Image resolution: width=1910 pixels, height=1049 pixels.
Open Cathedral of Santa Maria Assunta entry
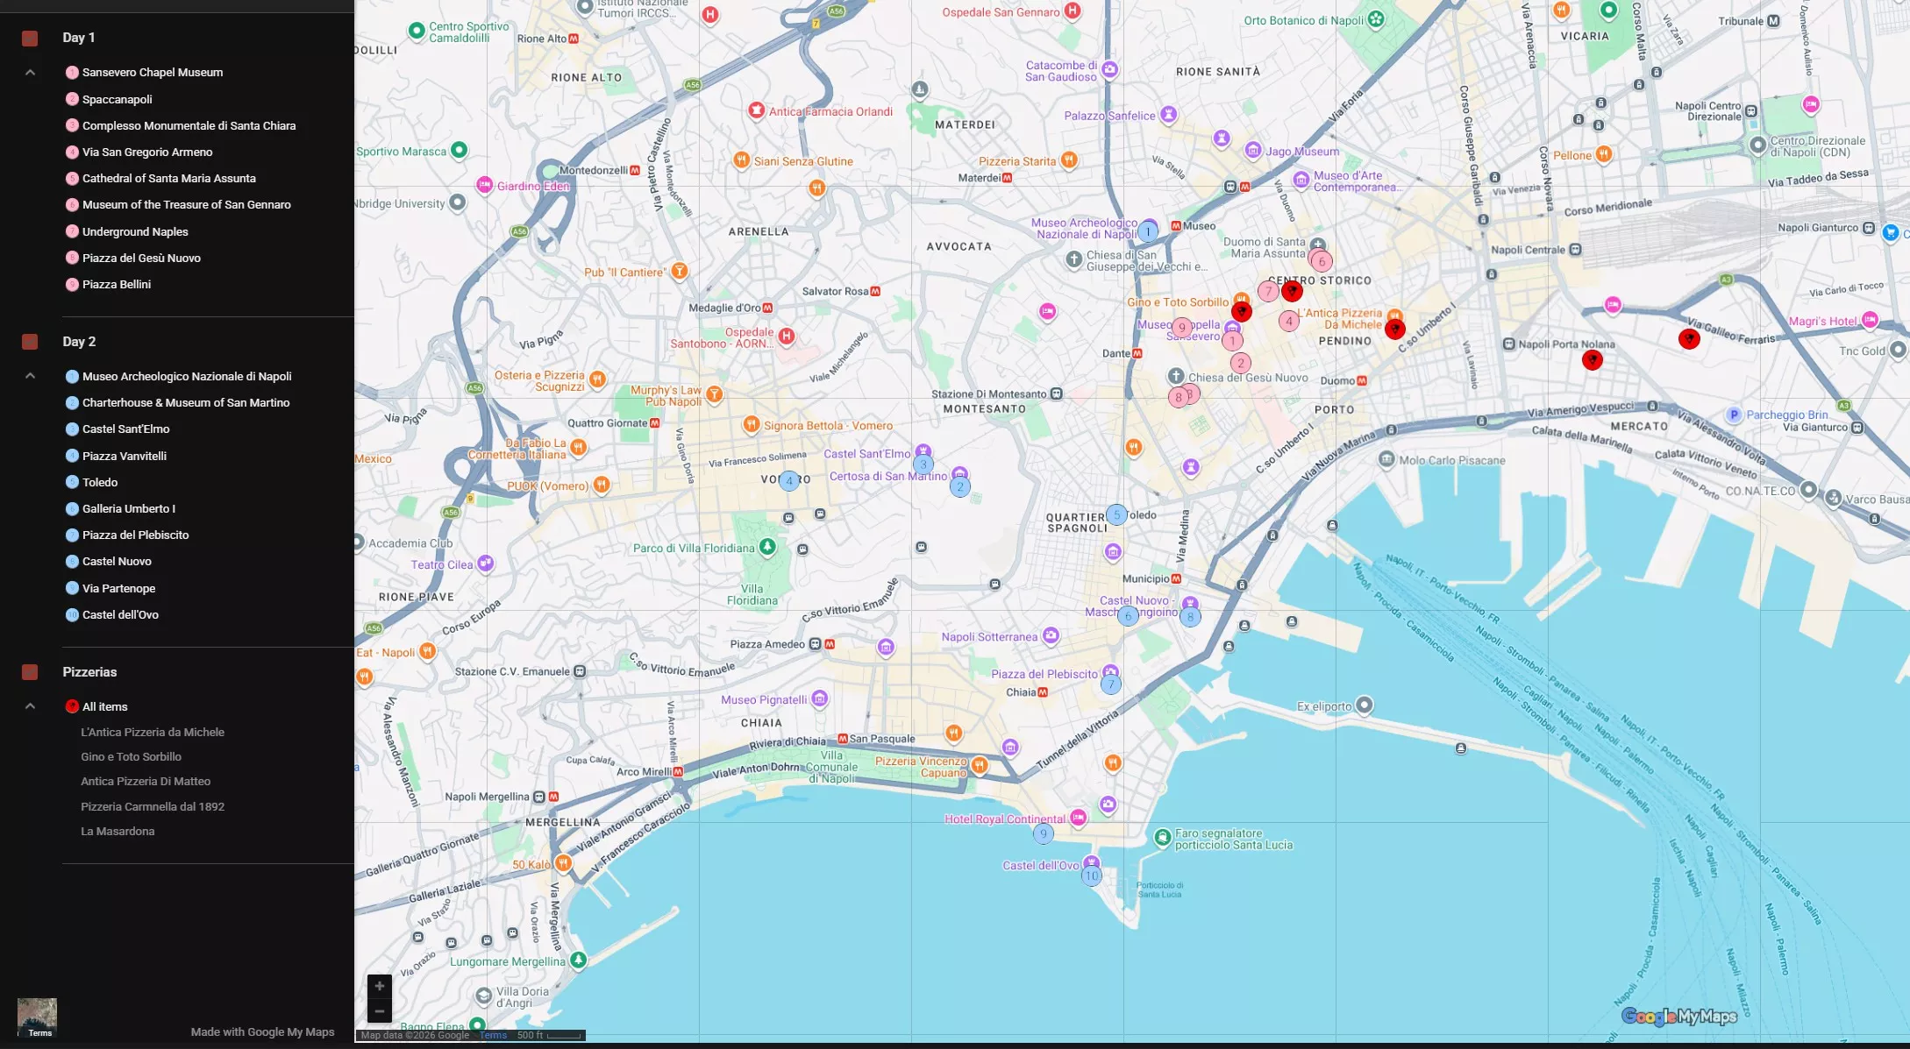click(169, 178)
